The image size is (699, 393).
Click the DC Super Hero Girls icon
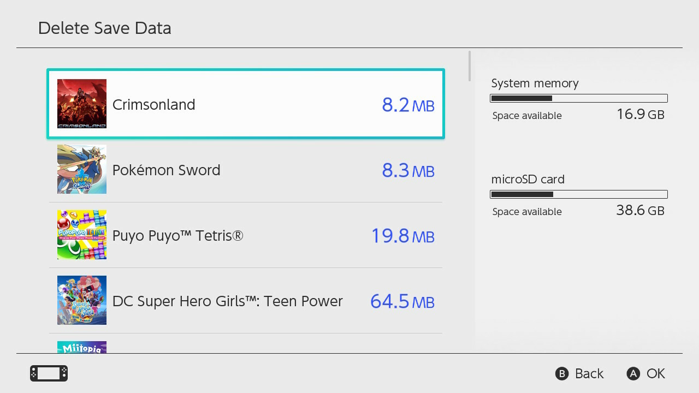[x=81, y=300]
